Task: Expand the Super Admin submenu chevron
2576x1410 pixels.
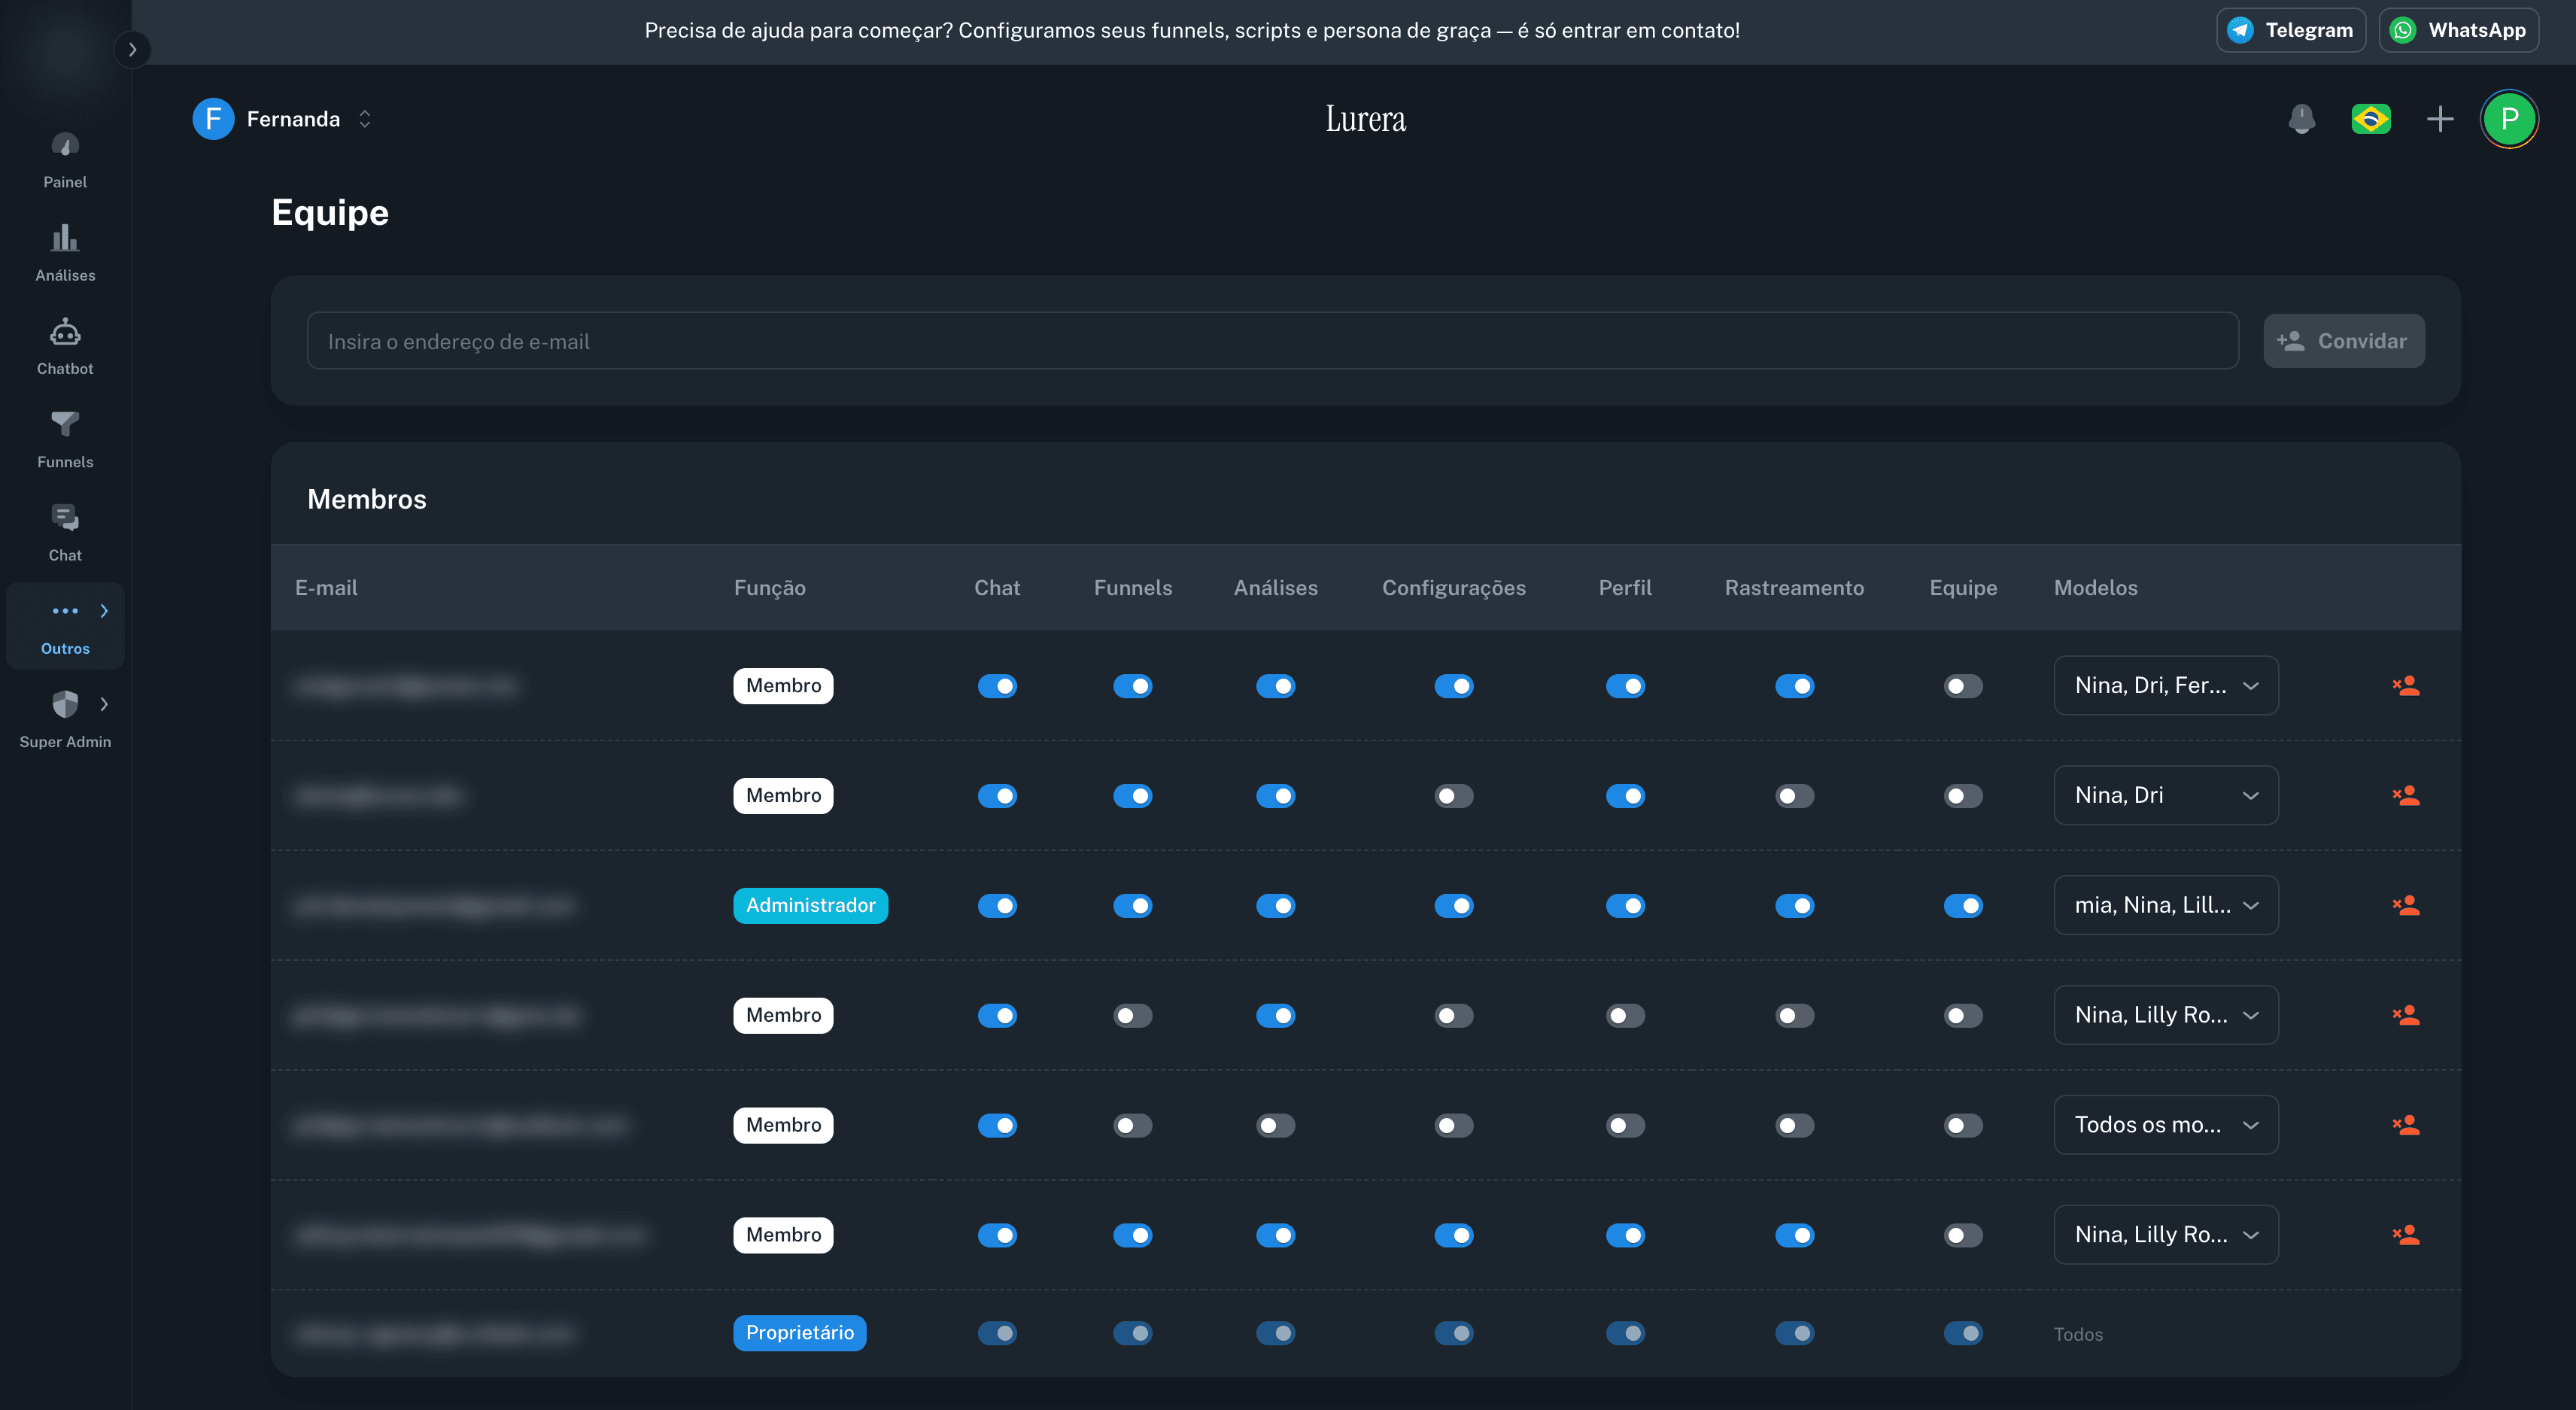Action: tap(104, 704)
